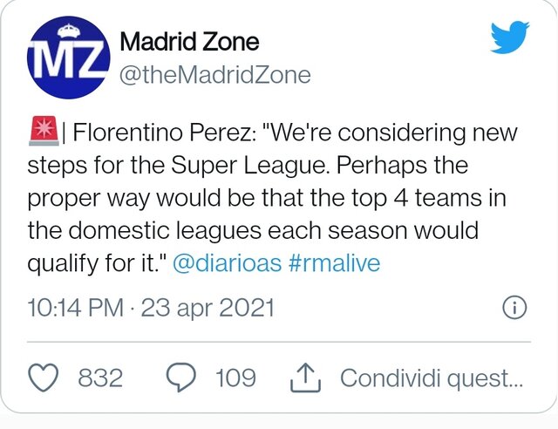
Task: Click the Madrid Zone MZ avatar
Action: tap(68, 58)
